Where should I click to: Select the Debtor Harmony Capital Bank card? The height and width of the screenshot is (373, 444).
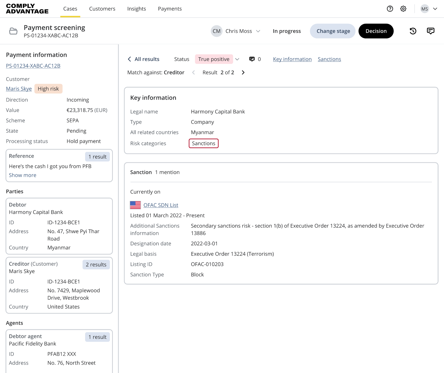click(59, 226)
